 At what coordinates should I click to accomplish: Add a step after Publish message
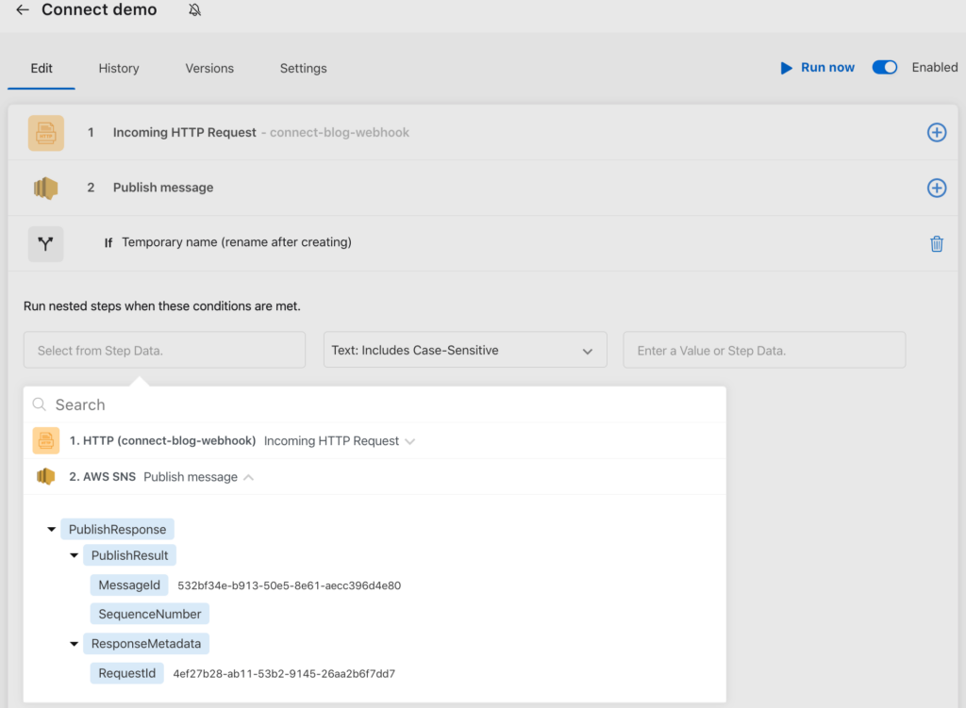(936, 188)
